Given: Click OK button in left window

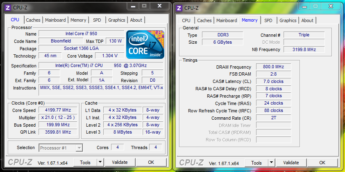Looking at the screenshot, I should coord(151,162).
